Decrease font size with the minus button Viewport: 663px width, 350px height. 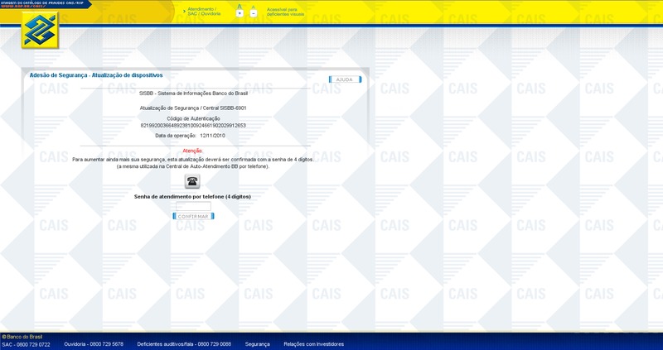(253, 13)
